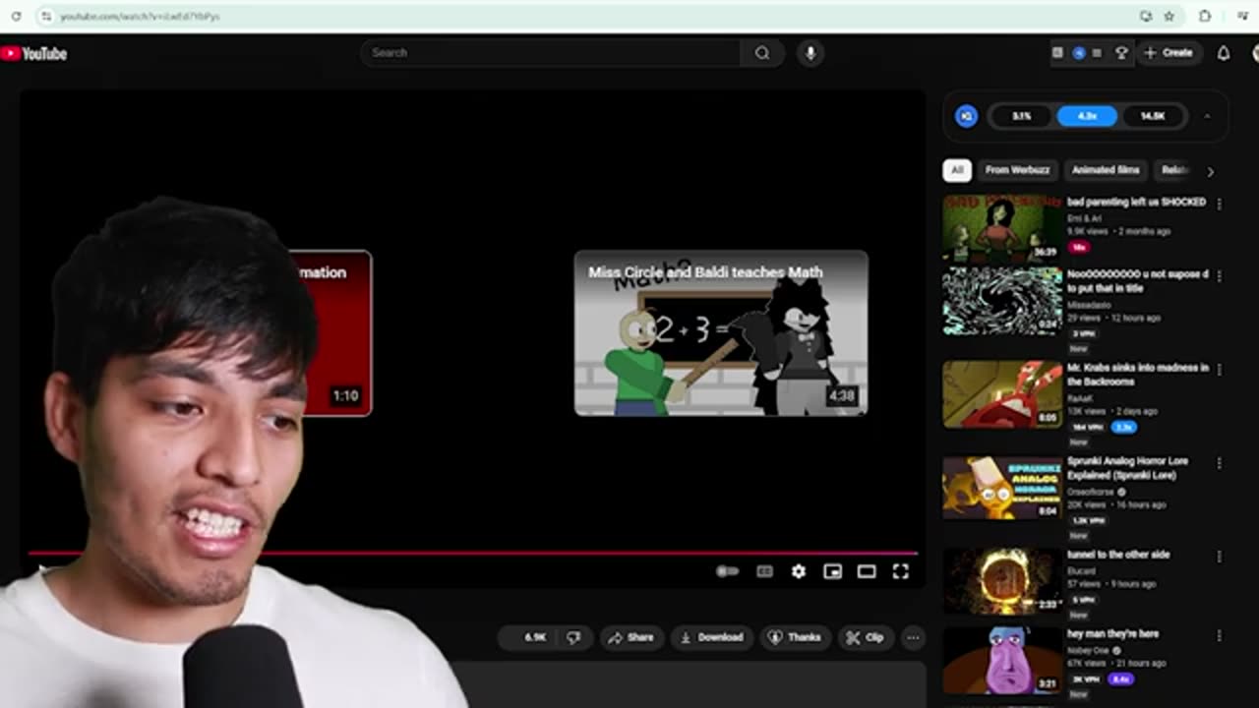Image resolution: width=1259 pixels, height=708 pixels.
Task: Select the All filter chip
Action: 957,170
